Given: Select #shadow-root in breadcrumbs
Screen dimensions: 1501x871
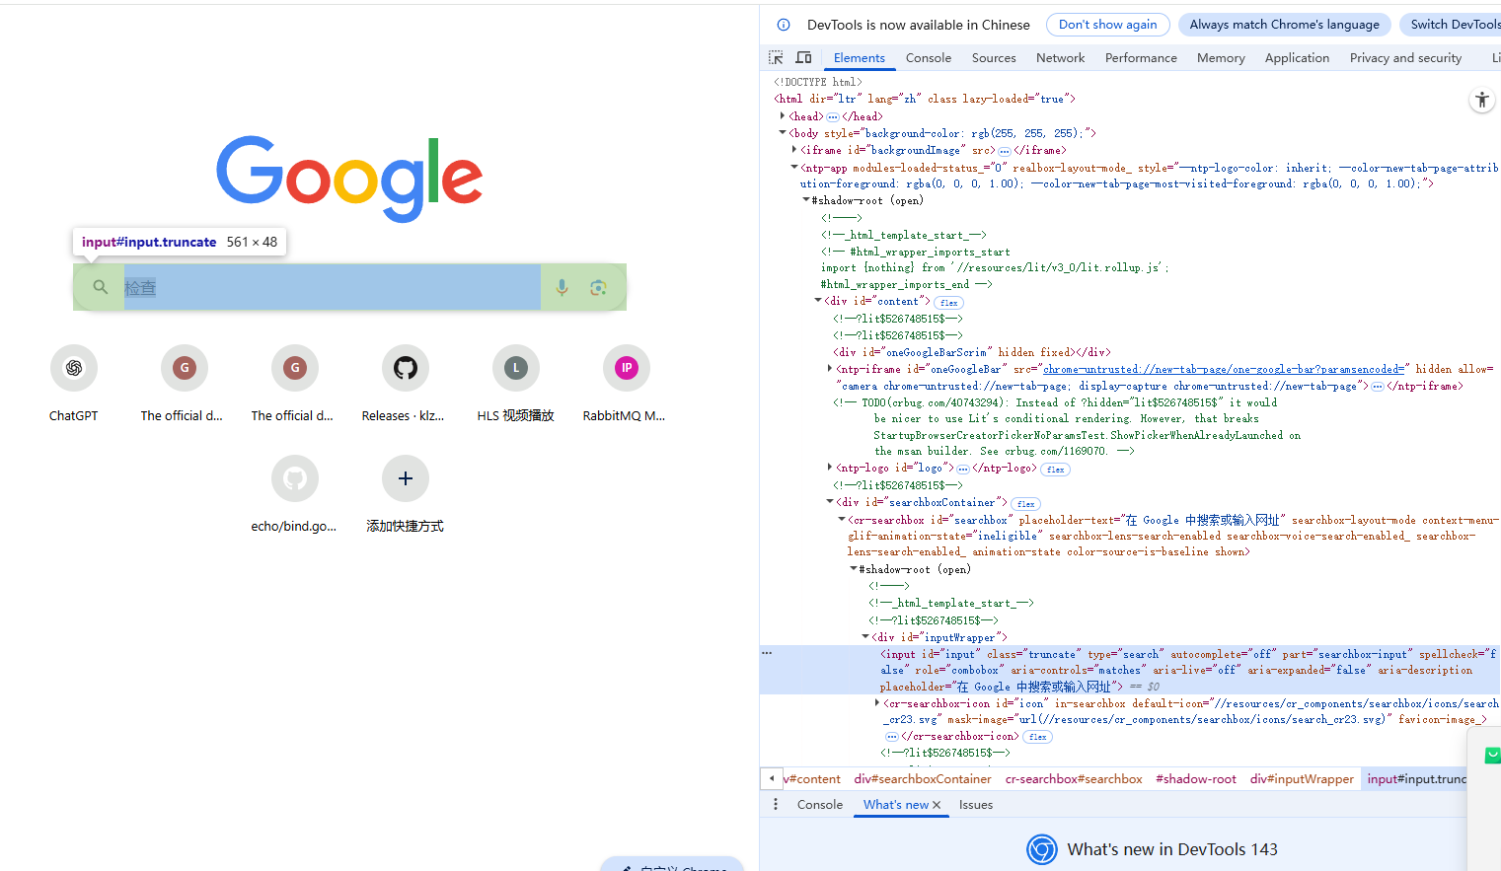Looking at the screenshot, I should pos(1196,779).
